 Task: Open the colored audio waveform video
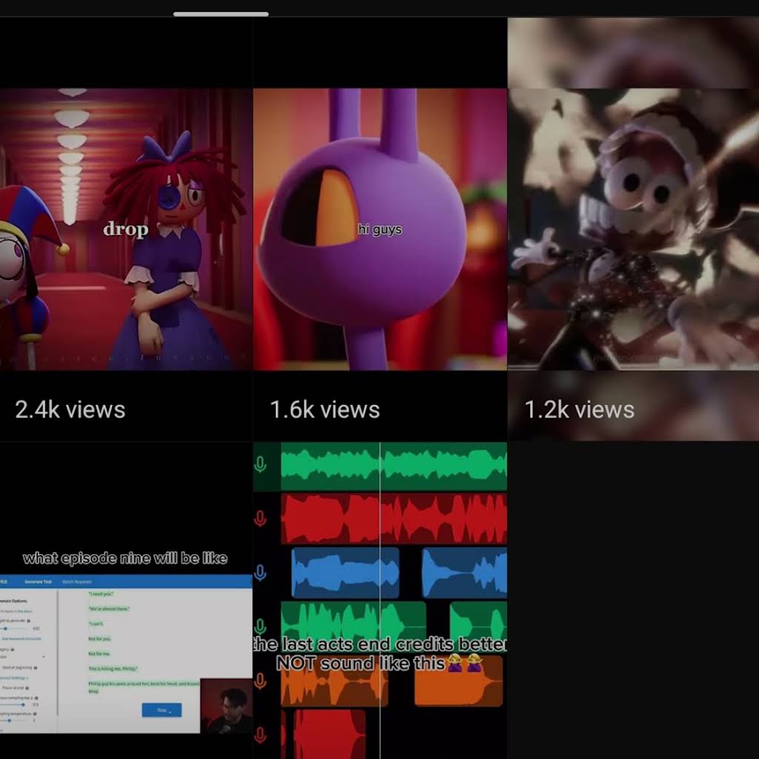point(380,600)
